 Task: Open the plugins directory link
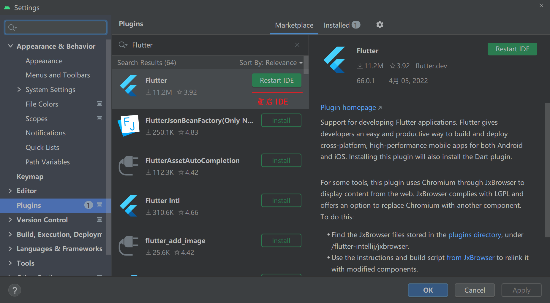pos(475,235)
